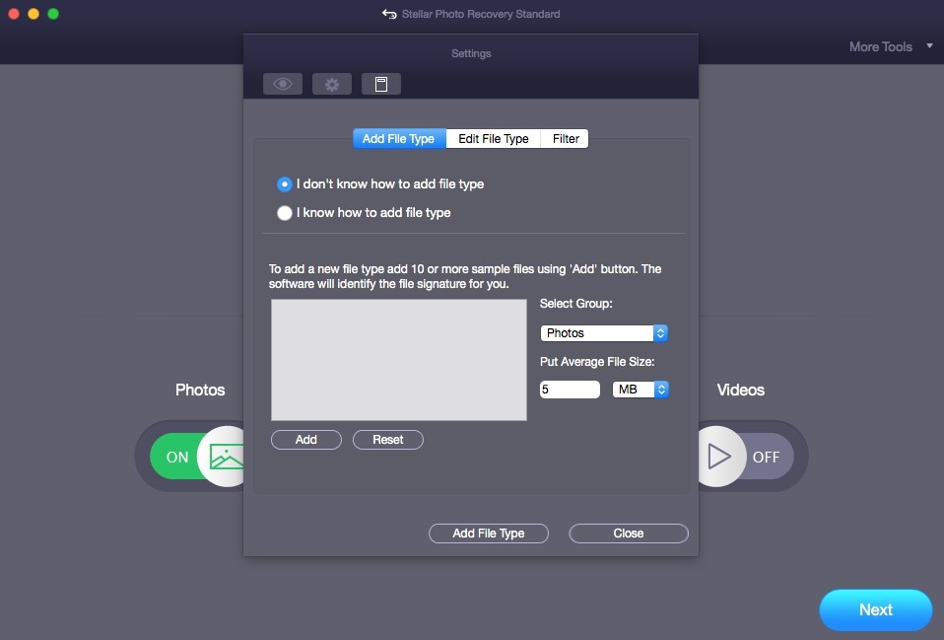Click the Next button
Image resolution: width=944 pixels, height=640 pixels.
coord(875,609)
